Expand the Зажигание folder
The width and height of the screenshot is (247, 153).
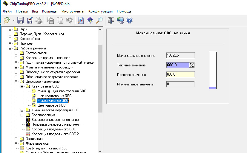[x=16, y=139]
